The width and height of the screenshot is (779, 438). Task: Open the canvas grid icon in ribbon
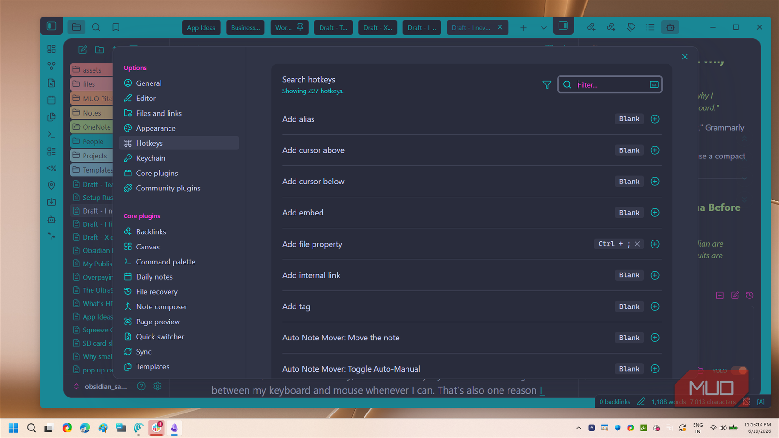click(51, 49)
